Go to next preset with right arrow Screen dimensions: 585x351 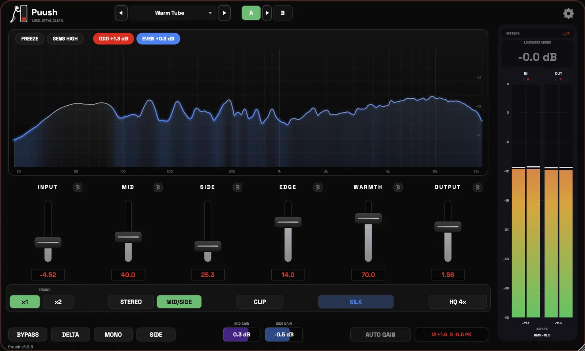pos(224,13)
